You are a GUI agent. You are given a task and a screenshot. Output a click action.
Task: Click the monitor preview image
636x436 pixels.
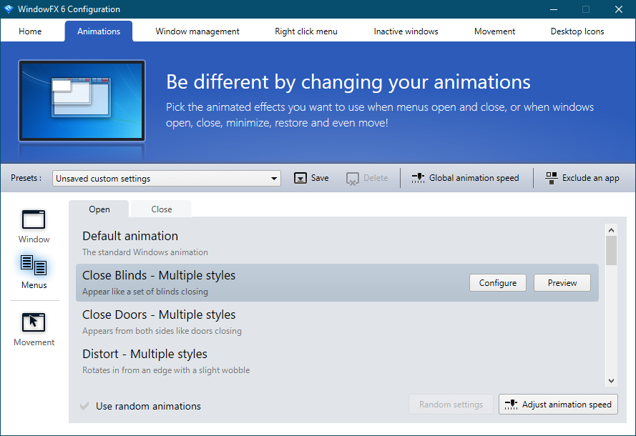pyautogui.click(x=82, y=101)
